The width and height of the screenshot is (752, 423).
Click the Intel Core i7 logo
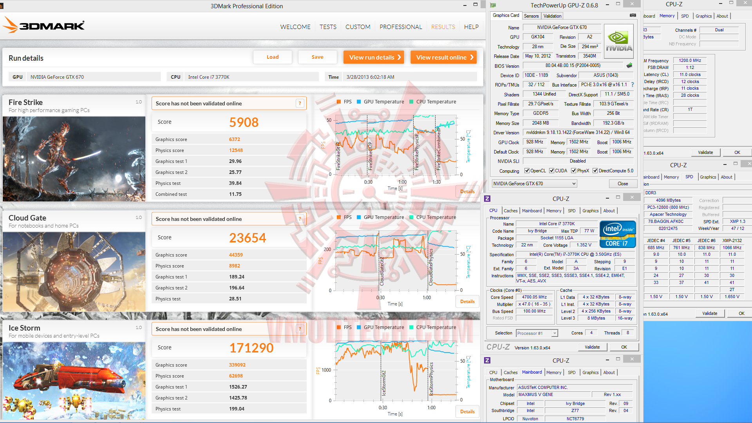[618, 234]
